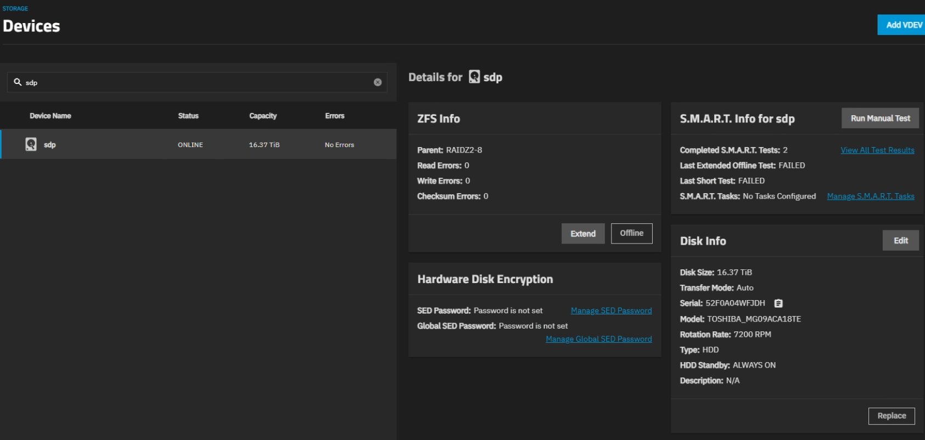Click the No Tasks Configured text
This screenshot has width=925, height=440.
click(x=780, y=196)
